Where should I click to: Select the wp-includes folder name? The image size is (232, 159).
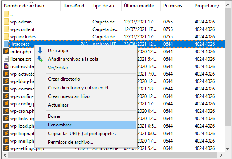point(23,37)
